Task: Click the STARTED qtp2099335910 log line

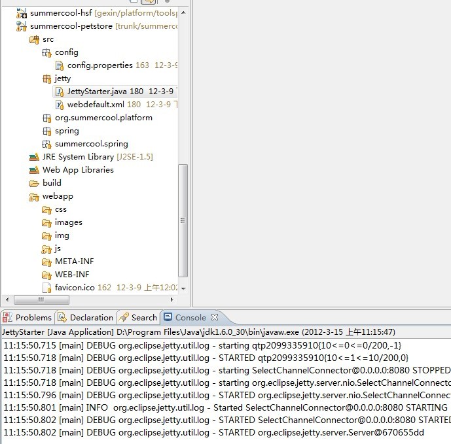Action: coord(206,358)
